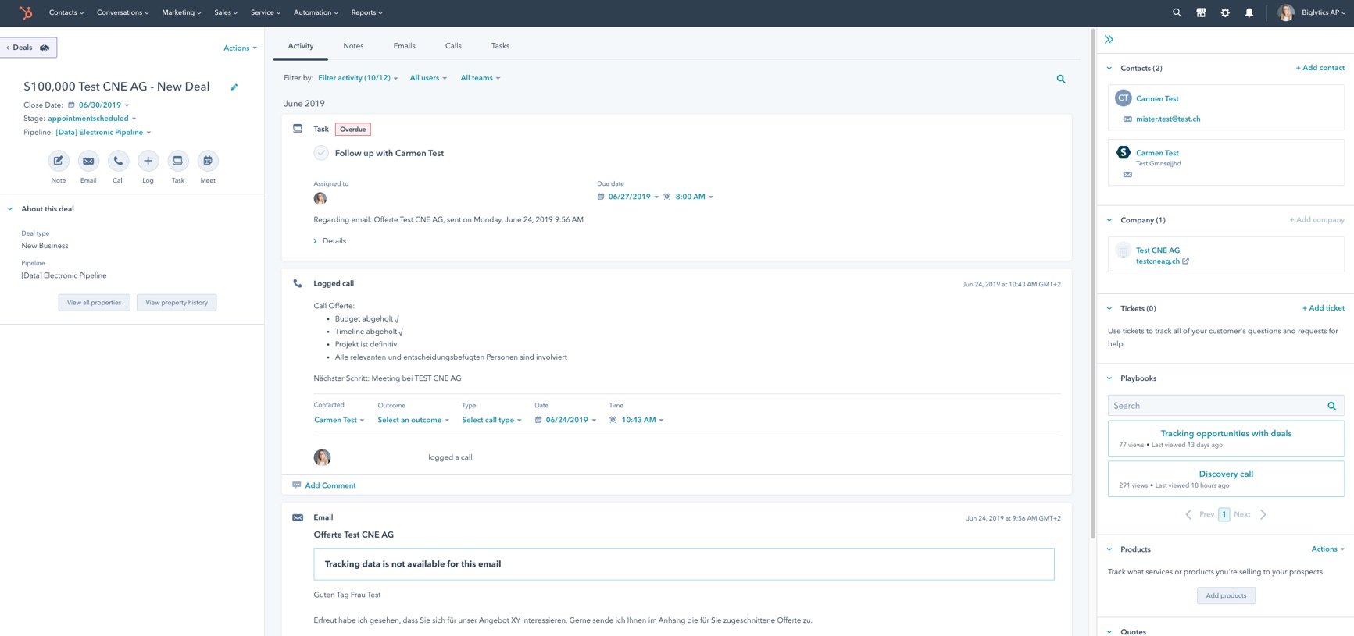Open the task due time 8:00 AM picker
1354x636 pixels.
coord(694,197)
